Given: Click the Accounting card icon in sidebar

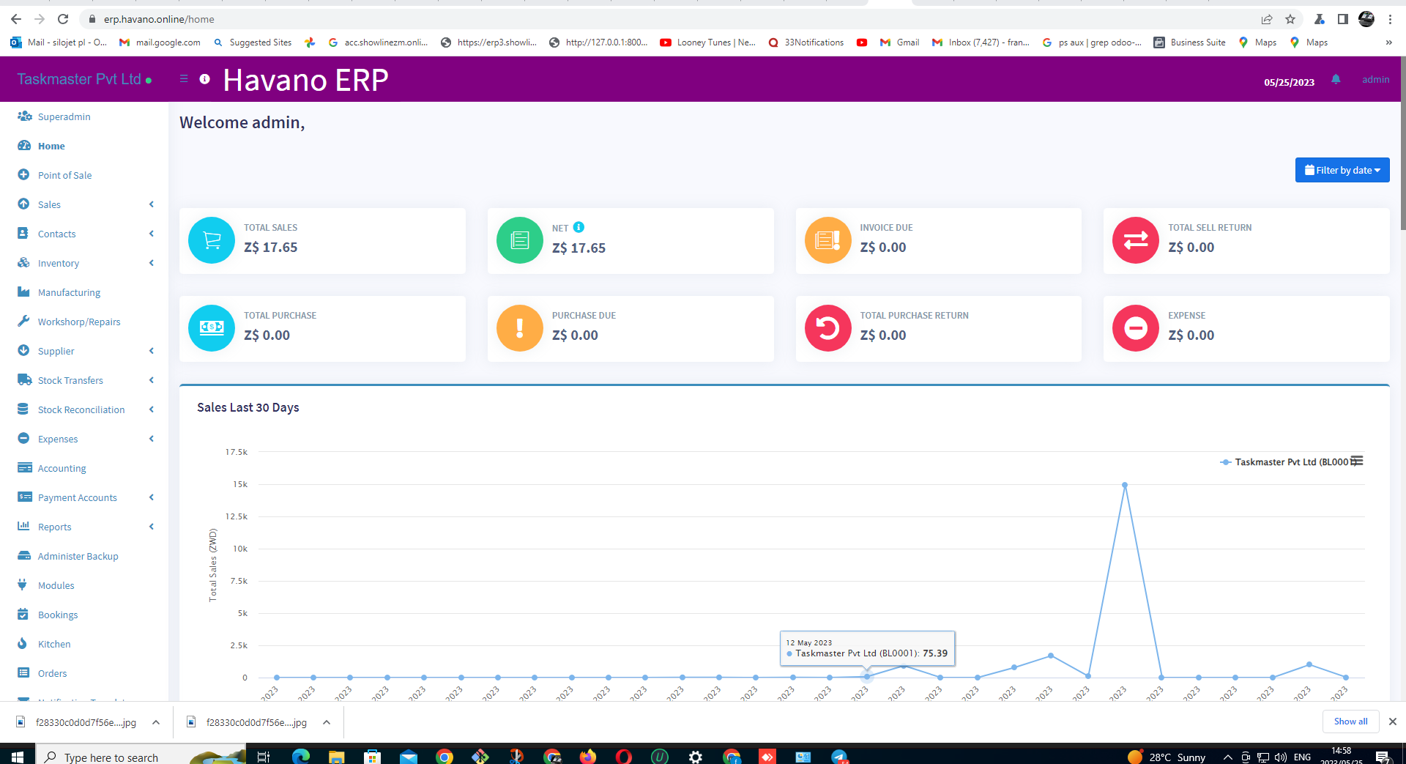Looking at the screenshot, I should pos(25,468).
